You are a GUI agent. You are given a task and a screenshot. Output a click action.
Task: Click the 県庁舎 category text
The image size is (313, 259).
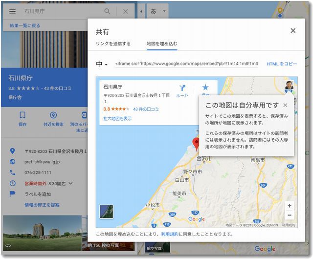point(15,97)
